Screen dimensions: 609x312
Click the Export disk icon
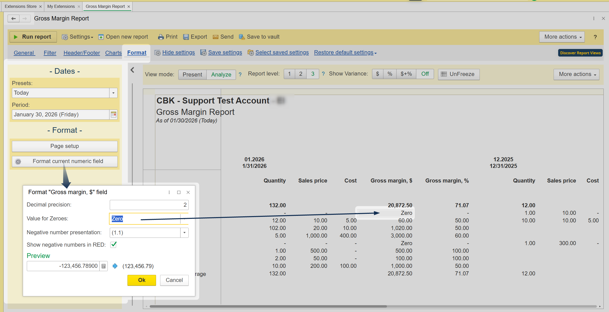[x=186, y=37]
